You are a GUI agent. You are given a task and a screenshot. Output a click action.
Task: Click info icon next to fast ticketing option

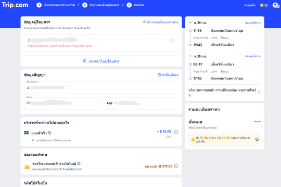point(49,133)
